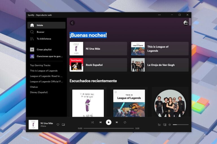The height and width of the screenshot is (144, 217).
Task: Click the now playing album thumbnail
Action: pyautogui.click(x=33, y=125)
